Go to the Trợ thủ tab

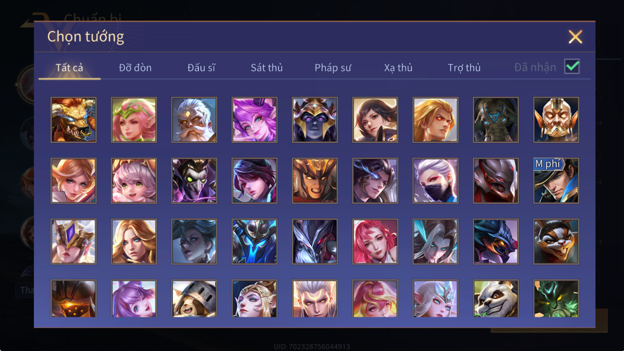click(x=464, y=68)
